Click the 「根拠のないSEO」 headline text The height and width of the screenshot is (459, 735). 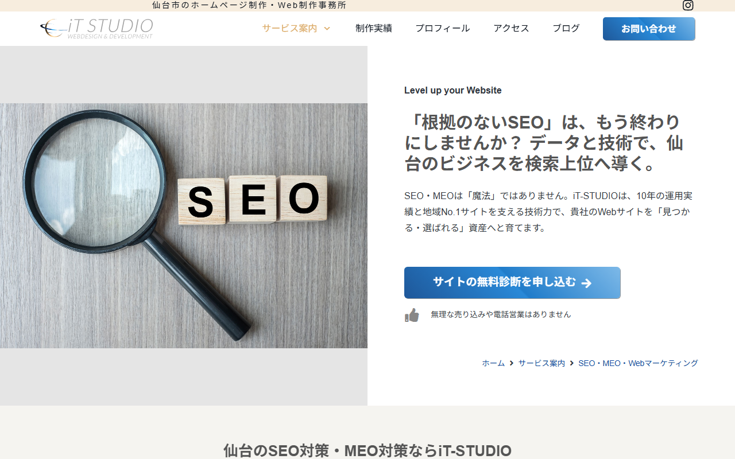543,143
